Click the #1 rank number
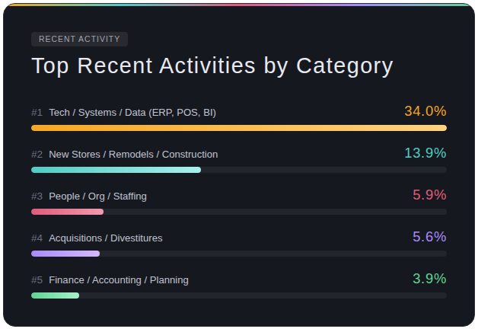 point(37,113)
